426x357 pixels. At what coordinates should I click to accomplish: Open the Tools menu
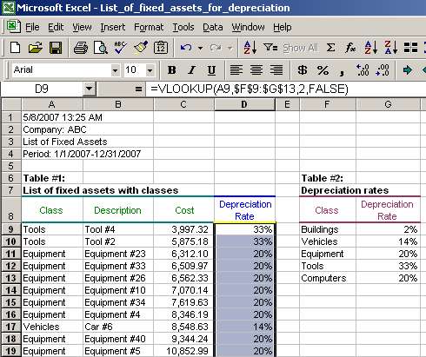(x=183, y=27)
